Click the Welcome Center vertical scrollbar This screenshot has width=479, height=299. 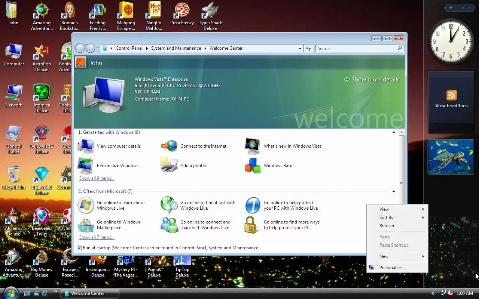[x=402, y=184]
